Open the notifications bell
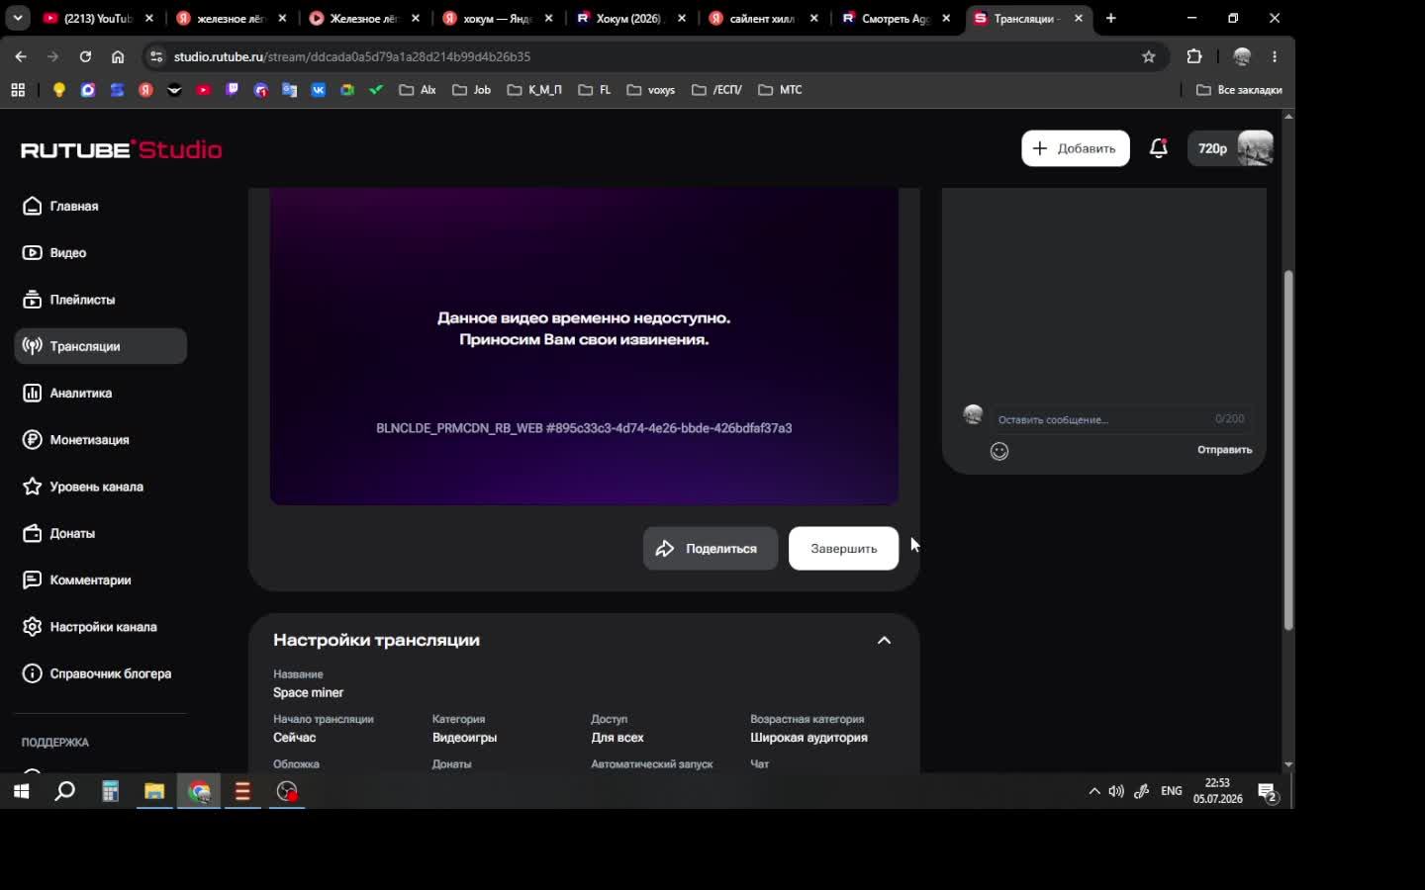The width and height of the screenshot is (1425, 890). click(1159, 148)
